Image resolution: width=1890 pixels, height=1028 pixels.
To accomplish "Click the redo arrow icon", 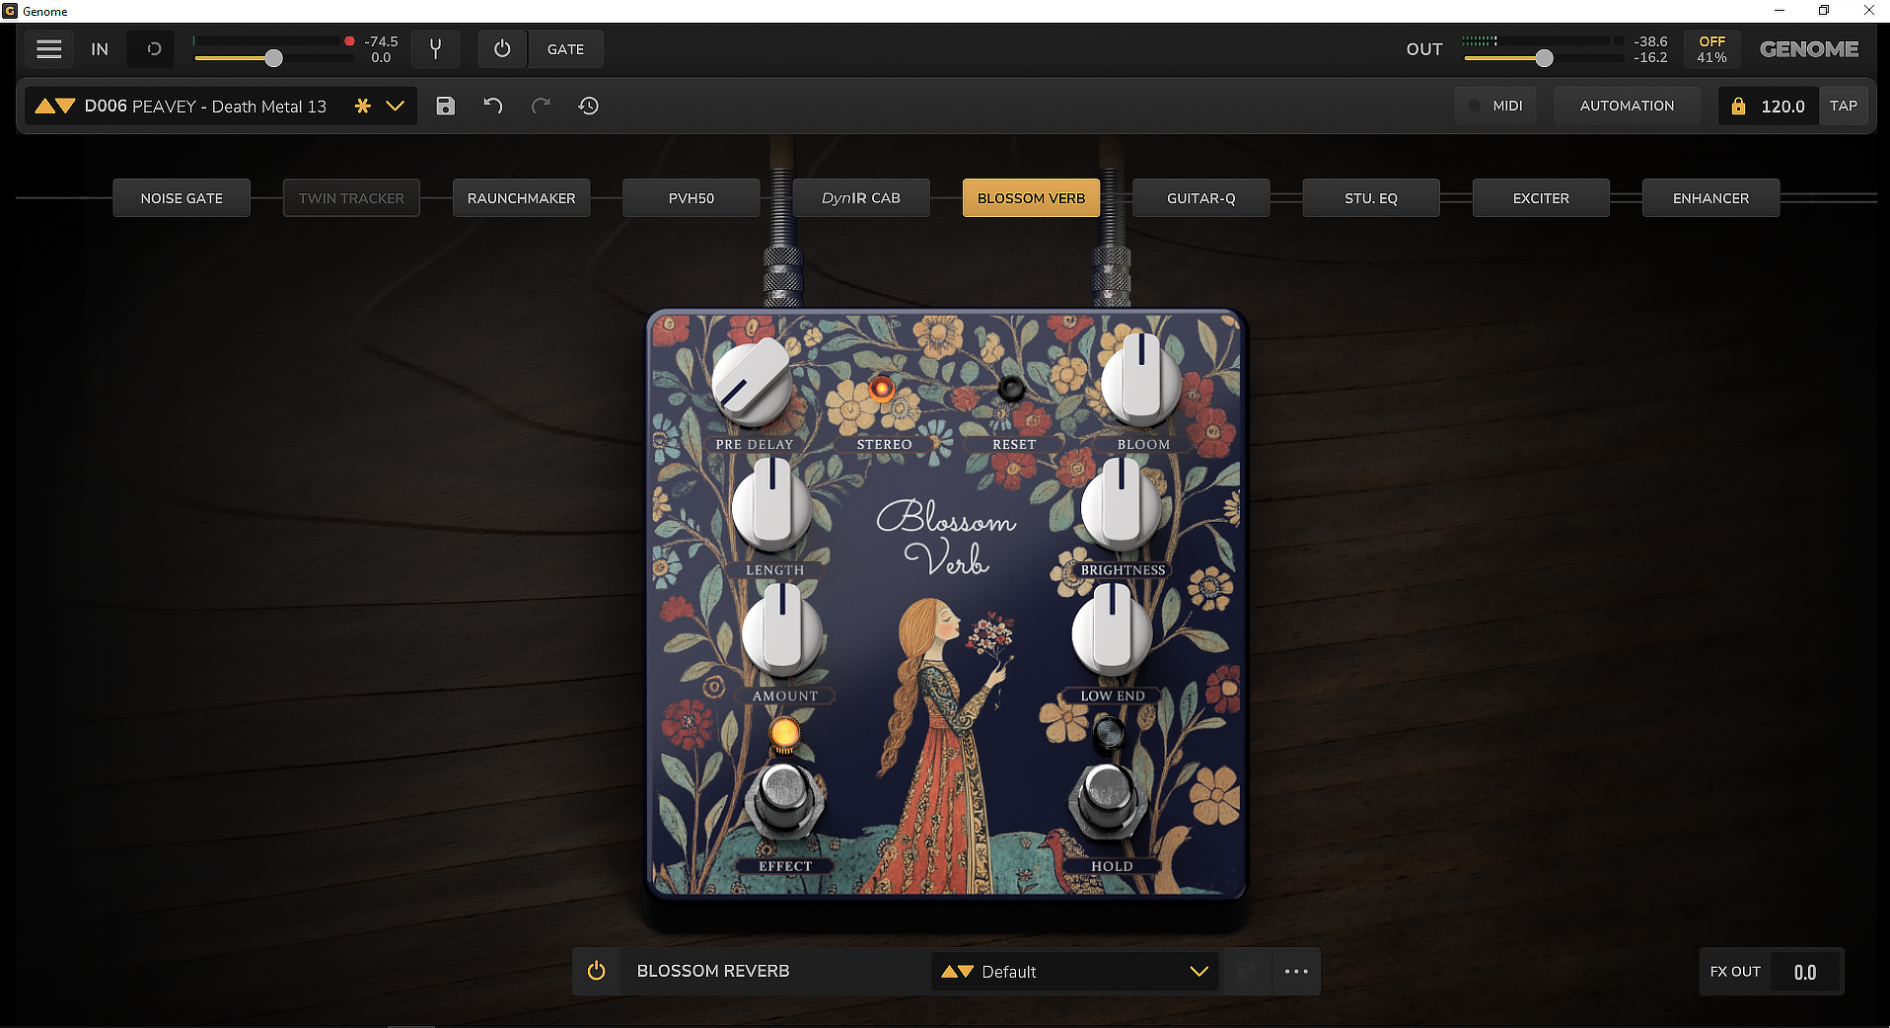I will click(x=541, y=106).
